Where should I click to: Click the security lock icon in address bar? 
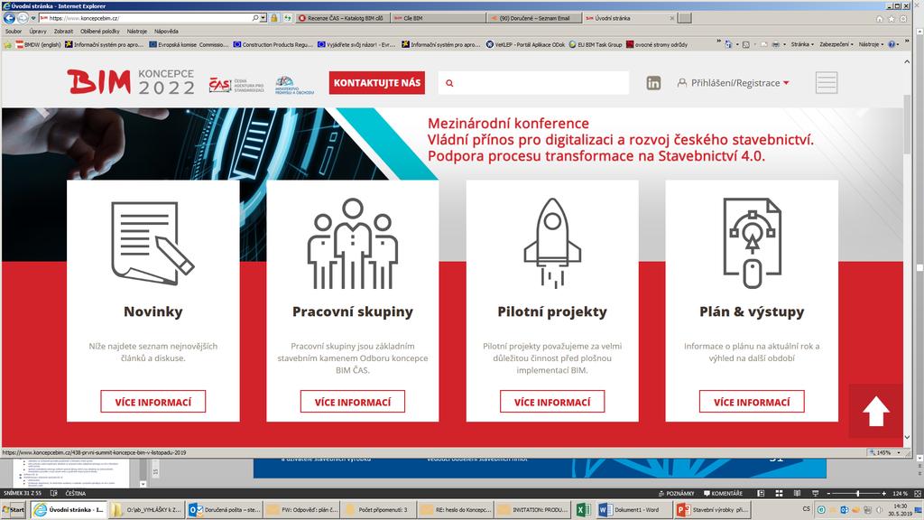click(274, 18)
